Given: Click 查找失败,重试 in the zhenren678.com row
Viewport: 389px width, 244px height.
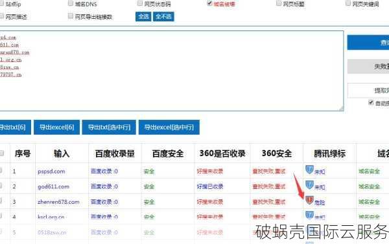Looking at the screenshot, I should 269,202.
